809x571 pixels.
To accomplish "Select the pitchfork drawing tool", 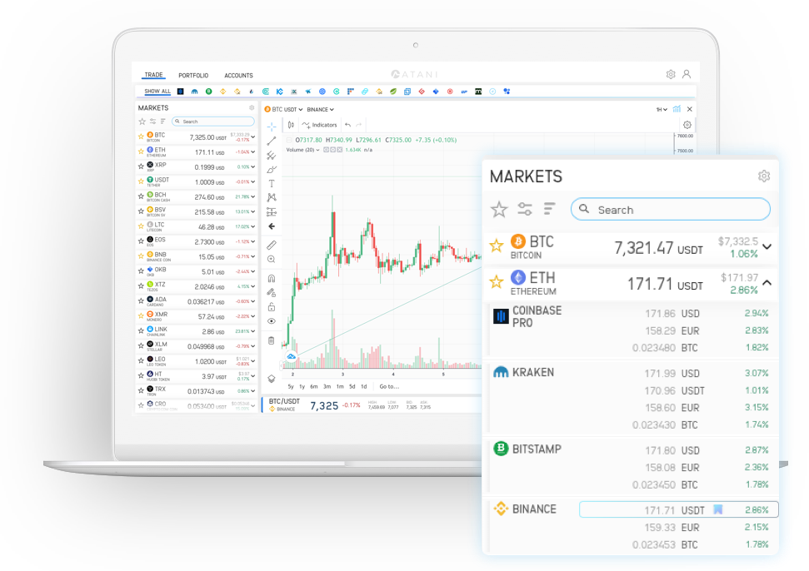I will tap(272, 156).
